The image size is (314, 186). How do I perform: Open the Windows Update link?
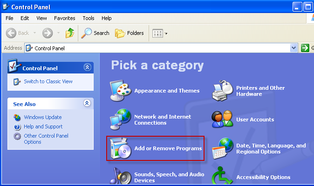click(43, 117)
